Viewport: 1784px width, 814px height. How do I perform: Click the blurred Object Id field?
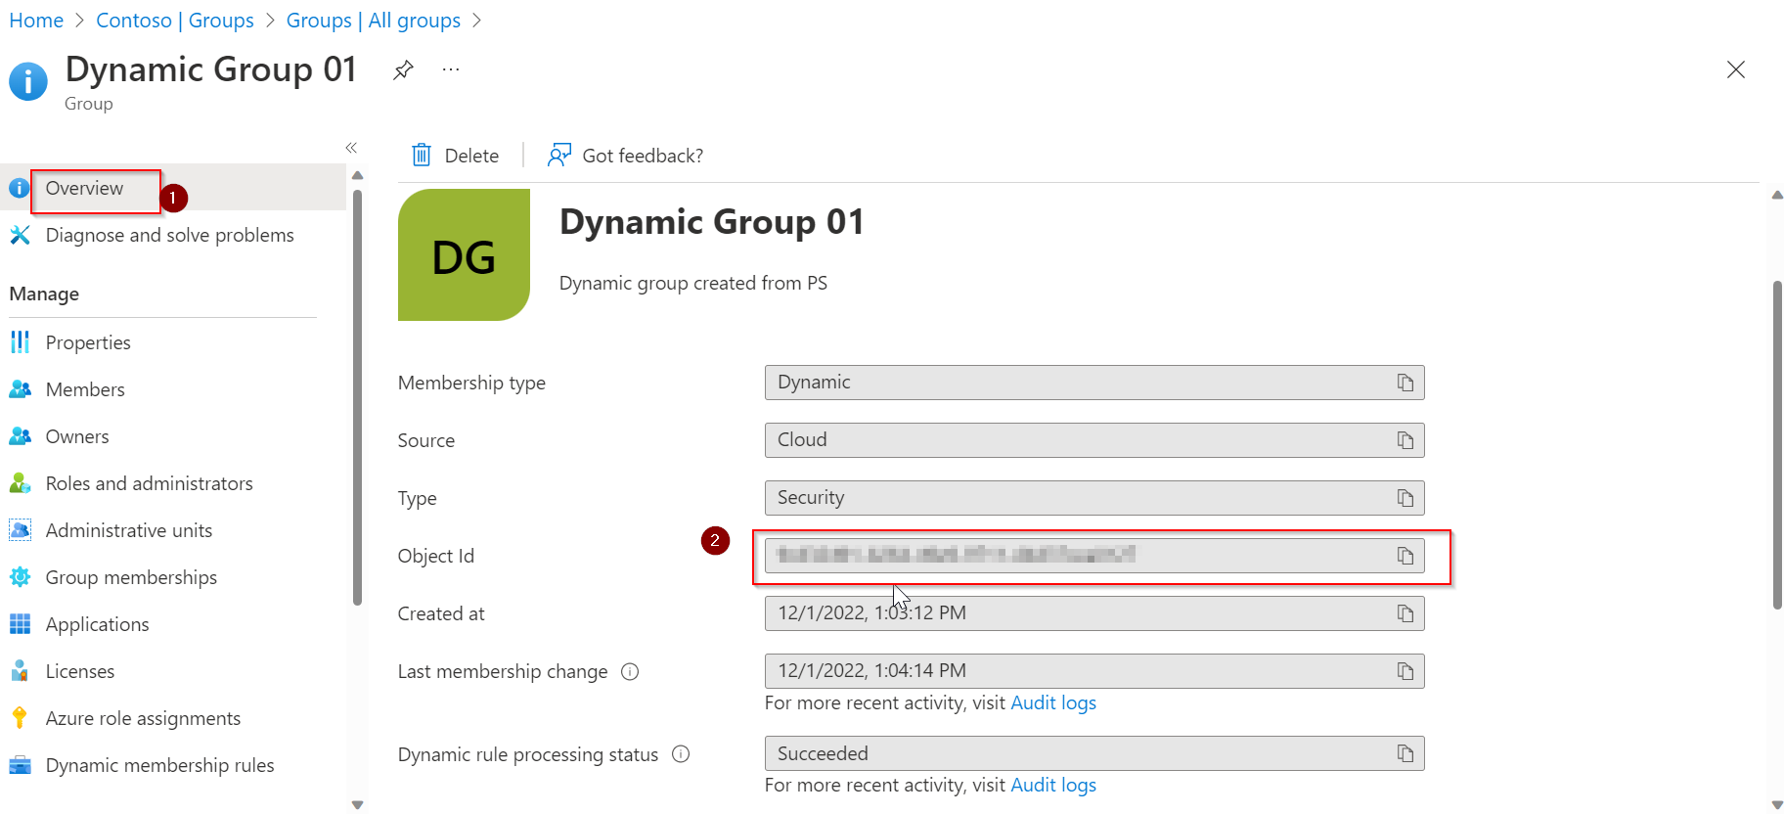1094,556
